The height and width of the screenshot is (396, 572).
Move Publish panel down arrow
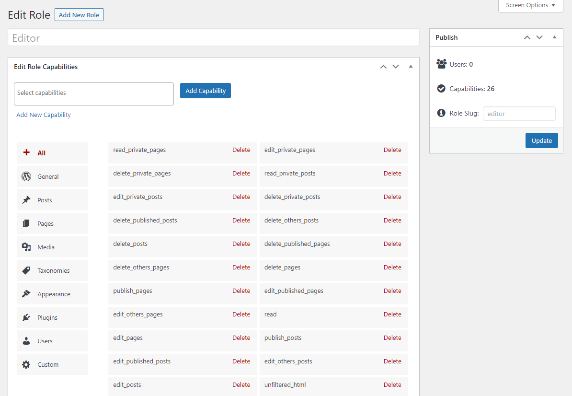pyautogui.click(x=539, y=37)
